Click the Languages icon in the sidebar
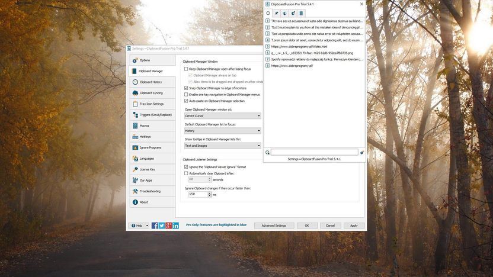493x277 pixels. [135, 159]
